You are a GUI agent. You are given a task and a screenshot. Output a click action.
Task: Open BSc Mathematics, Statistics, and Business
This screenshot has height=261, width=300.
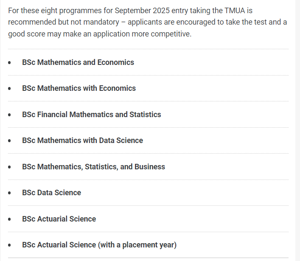coord(93,167)
